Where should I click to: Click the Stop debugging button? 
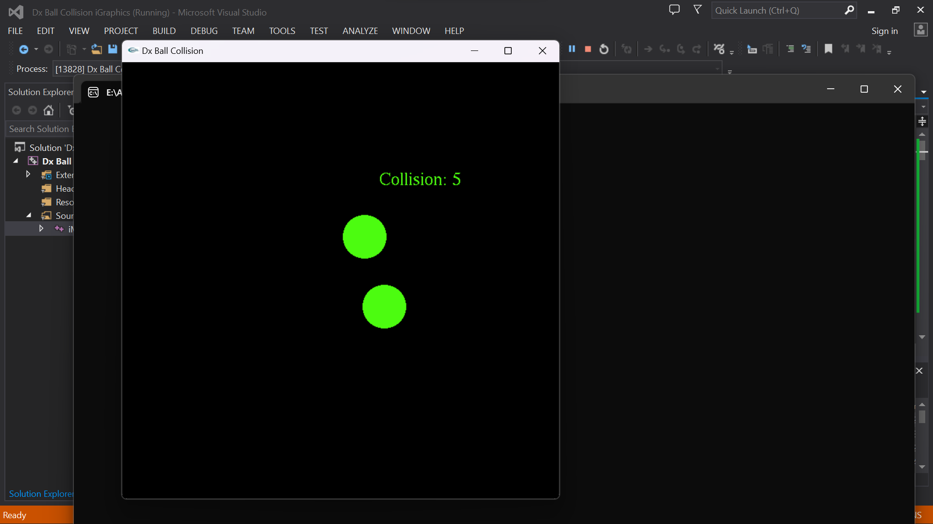[587, 49]
